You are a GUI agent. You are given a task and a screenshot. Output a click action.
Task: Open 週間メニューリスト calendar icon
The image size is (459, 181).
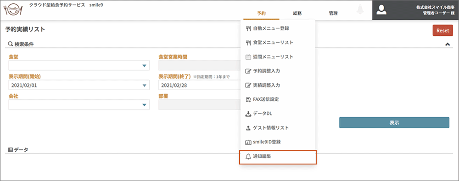point(248,57)
